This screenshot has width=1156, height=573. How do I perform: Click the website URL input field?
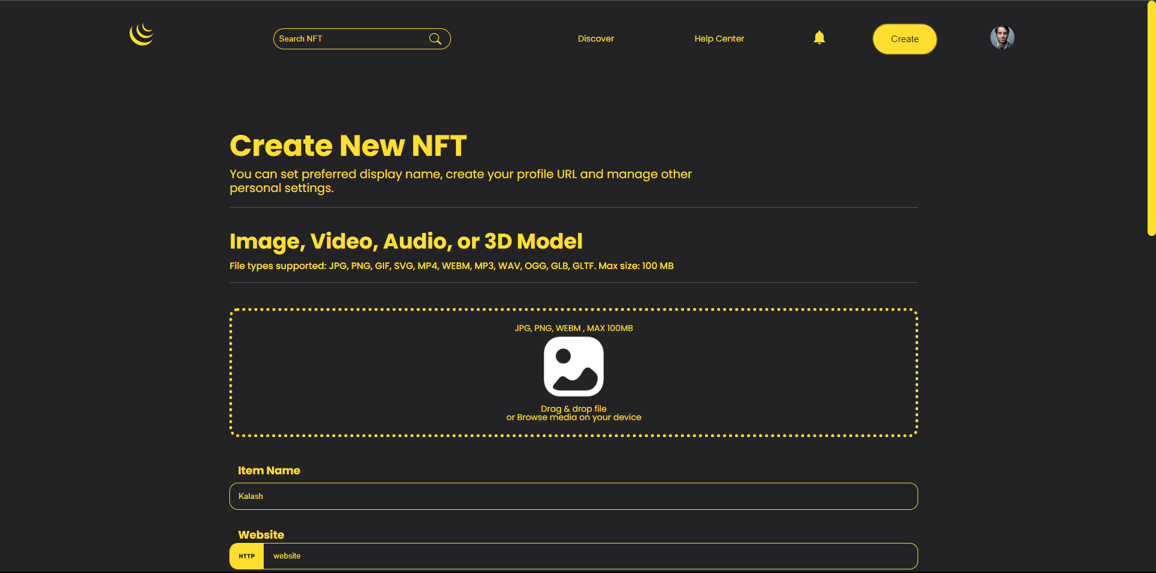click(542, 556)
